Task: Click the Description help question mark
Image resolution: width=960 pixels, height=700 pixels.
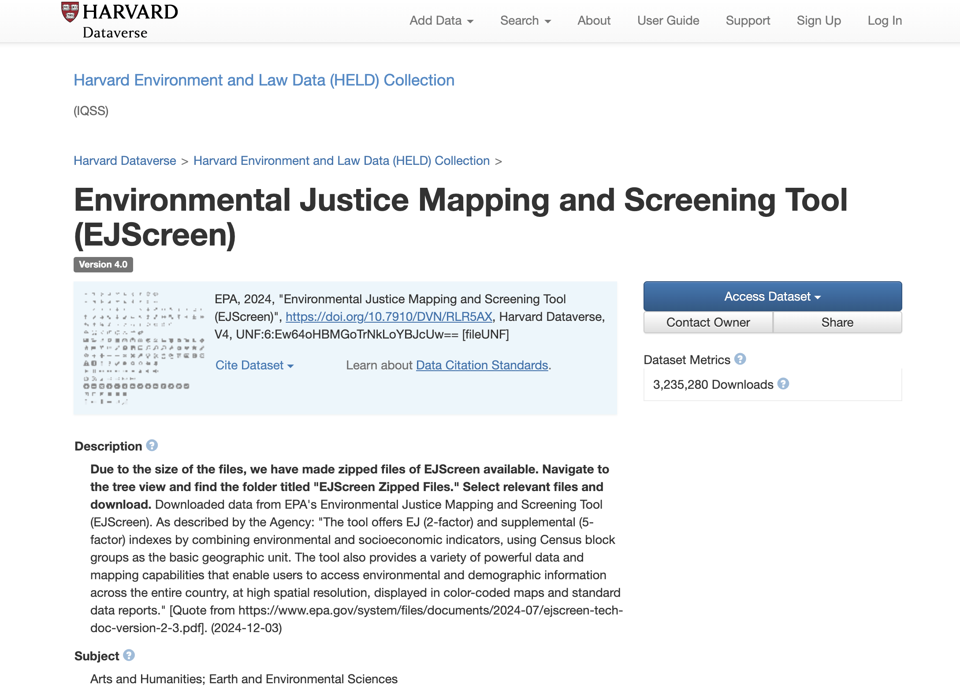Action: 152,446
